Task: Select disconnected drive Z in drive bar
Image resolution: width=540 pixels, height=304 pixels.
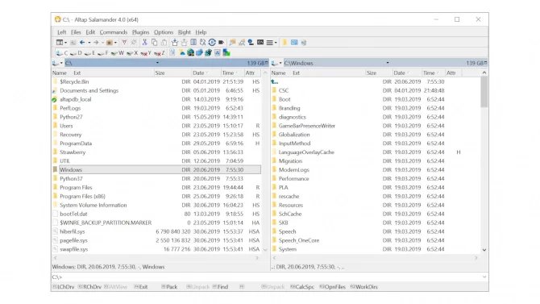Action: pos(159,52)
